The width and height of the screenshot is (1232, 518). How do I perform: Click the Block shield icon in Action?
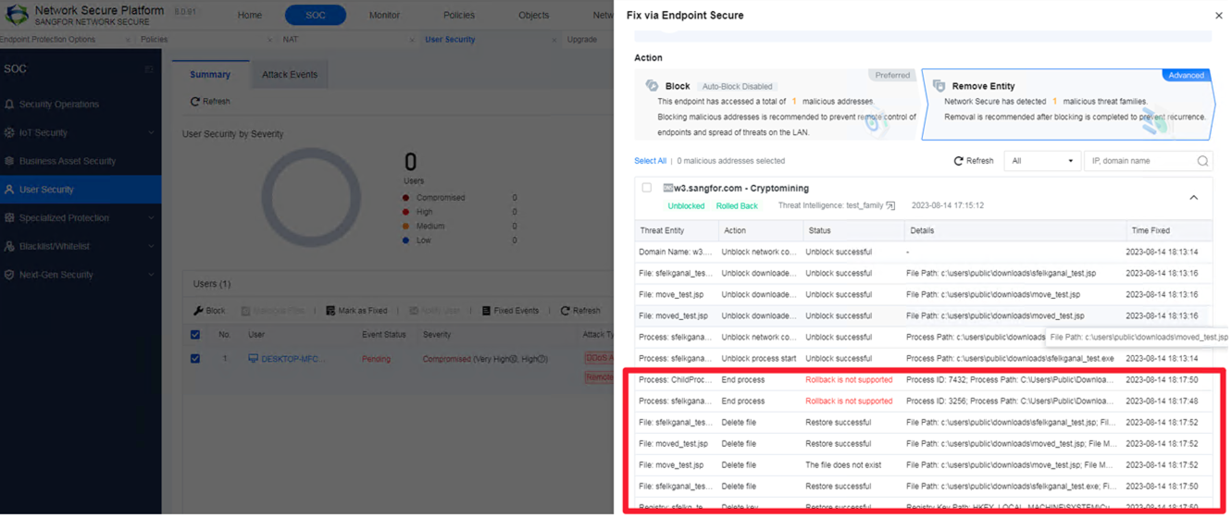(x=652, y=85)
